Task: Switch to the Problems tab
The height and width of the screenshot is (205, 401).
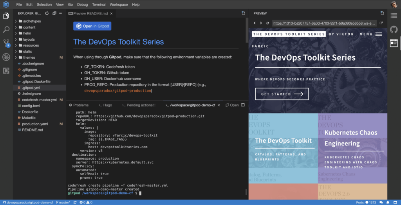Action: (78, 105)
